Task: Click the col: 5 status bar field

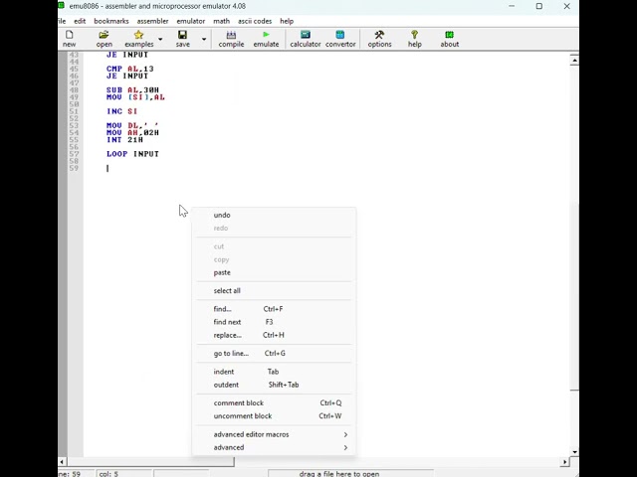Action: pos(123,474)
